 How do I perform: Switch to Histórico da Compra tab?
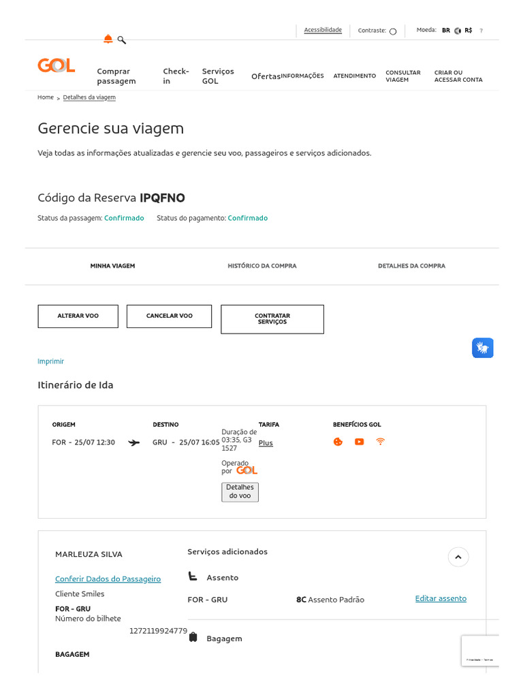click(262, 266)
